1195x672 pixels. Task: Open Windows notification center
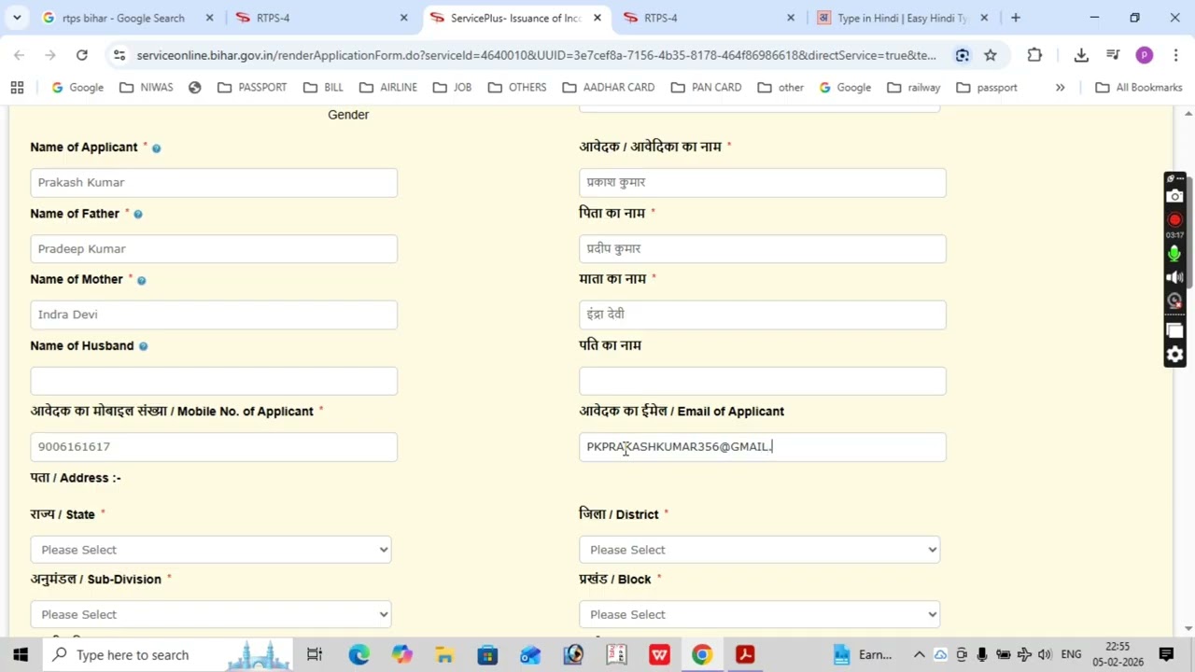pyautogui.click(x=1166, y=655)
